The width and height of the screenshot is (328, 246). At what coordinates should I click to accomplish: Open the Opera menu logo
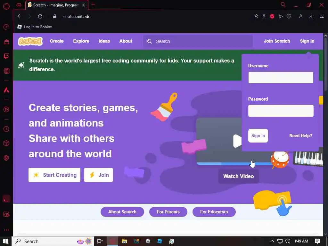click(6, 6)
